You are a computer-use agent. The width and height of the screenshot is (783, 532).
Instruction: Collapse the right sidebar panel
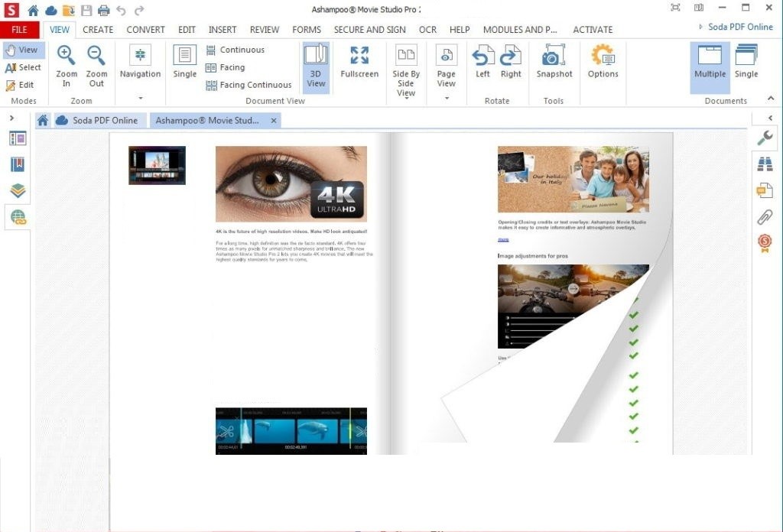click(771, 118)
